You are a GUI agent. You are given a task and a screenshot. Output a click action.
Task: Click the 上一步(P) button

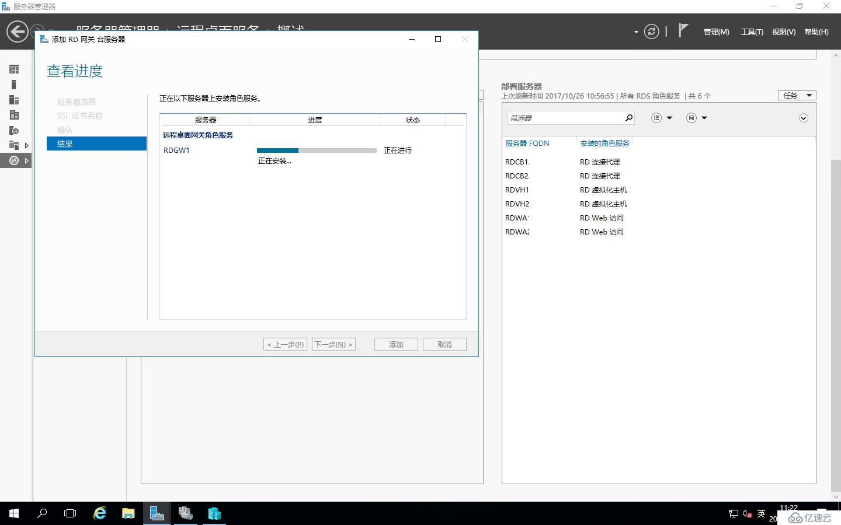click(x=285, y=344)
